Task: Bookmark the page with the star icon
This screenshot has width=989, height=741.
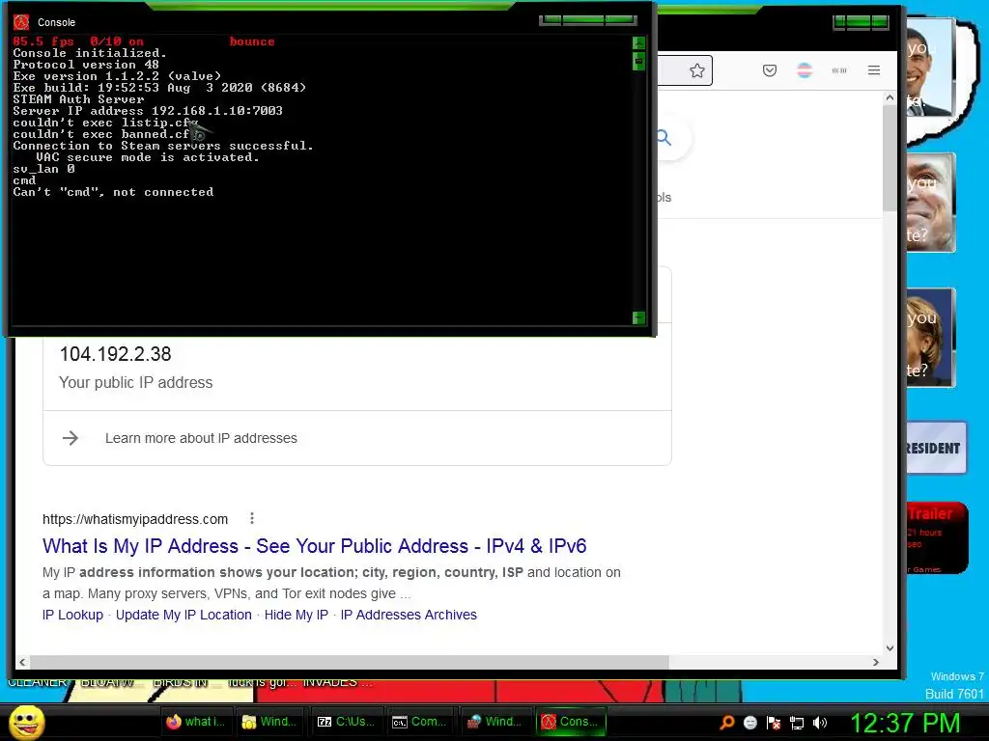Action: pos(696,70)
